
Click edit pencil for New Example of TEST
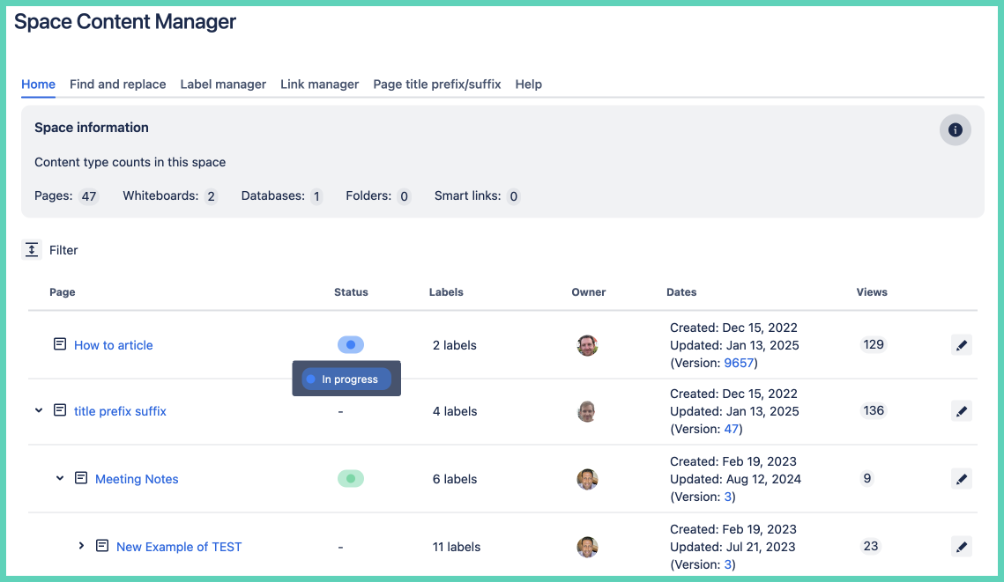(x=962, y=547)
